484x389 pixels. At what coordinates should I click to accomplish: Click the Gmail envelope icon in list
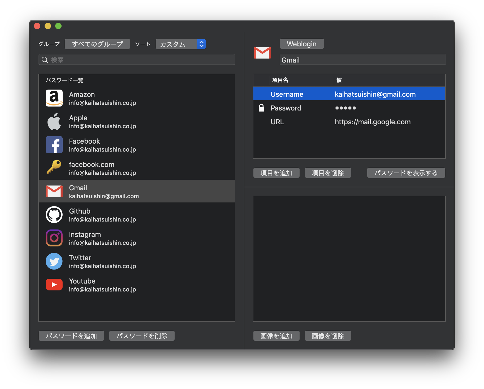pyautogui.click(x=54, y=191)
